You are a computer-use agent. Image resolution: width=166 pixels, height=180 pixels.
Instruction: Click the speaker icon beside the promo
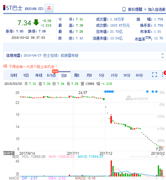[5, 66]
